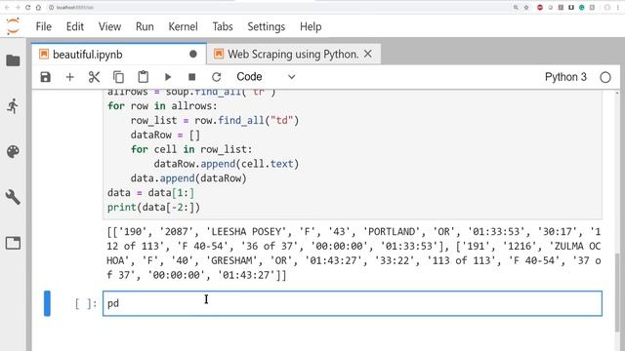Open the Edit menu

[x=75, y=26]
